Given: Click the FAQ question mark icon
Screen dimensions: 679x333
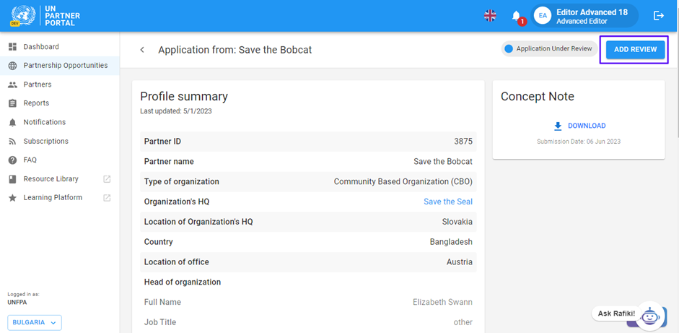Looking at the screenshot, I should tap(12, 160).
